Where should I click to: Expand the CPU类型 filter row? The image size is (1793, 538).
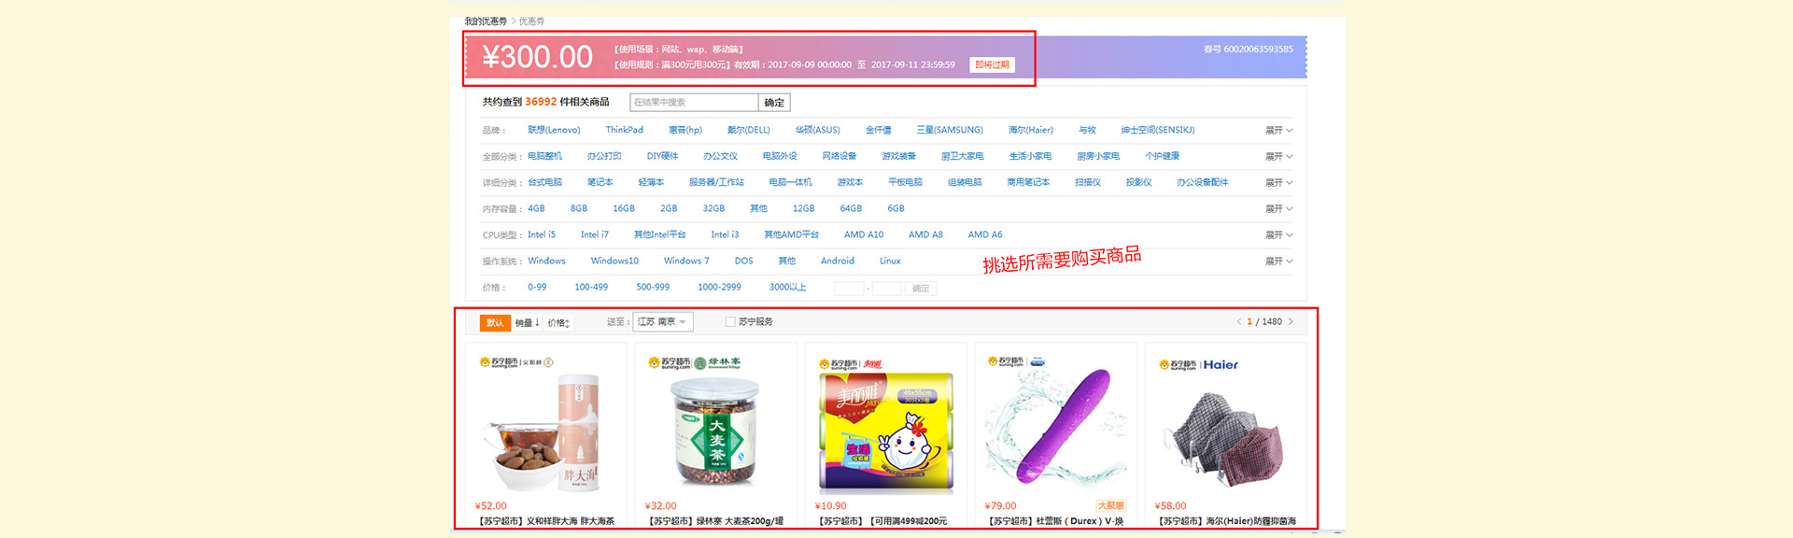point(1278,234)
